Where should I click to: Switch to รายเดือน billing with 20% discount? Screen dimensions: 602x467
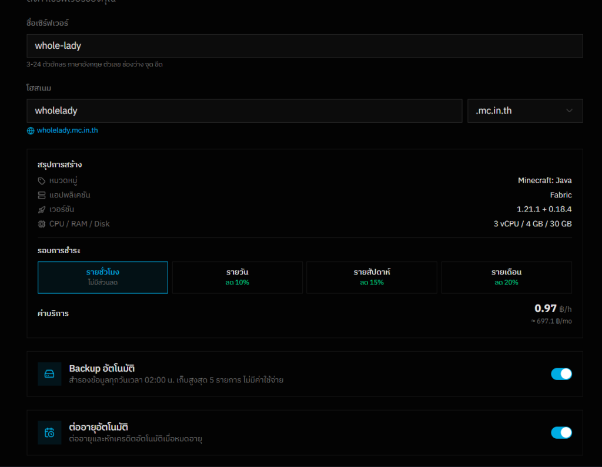point(506,277)
